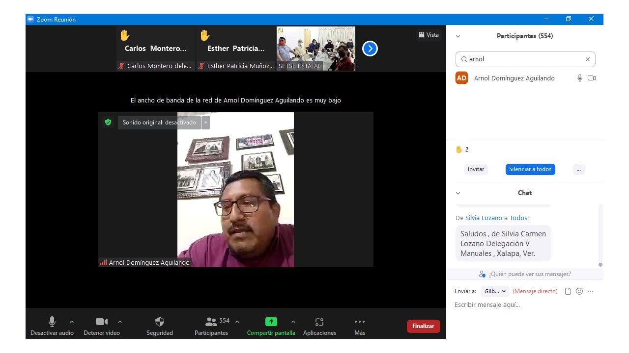Screen dimensions: 629x353
Task: Select Carlos Montero's video tile
Action: (156, 49)
